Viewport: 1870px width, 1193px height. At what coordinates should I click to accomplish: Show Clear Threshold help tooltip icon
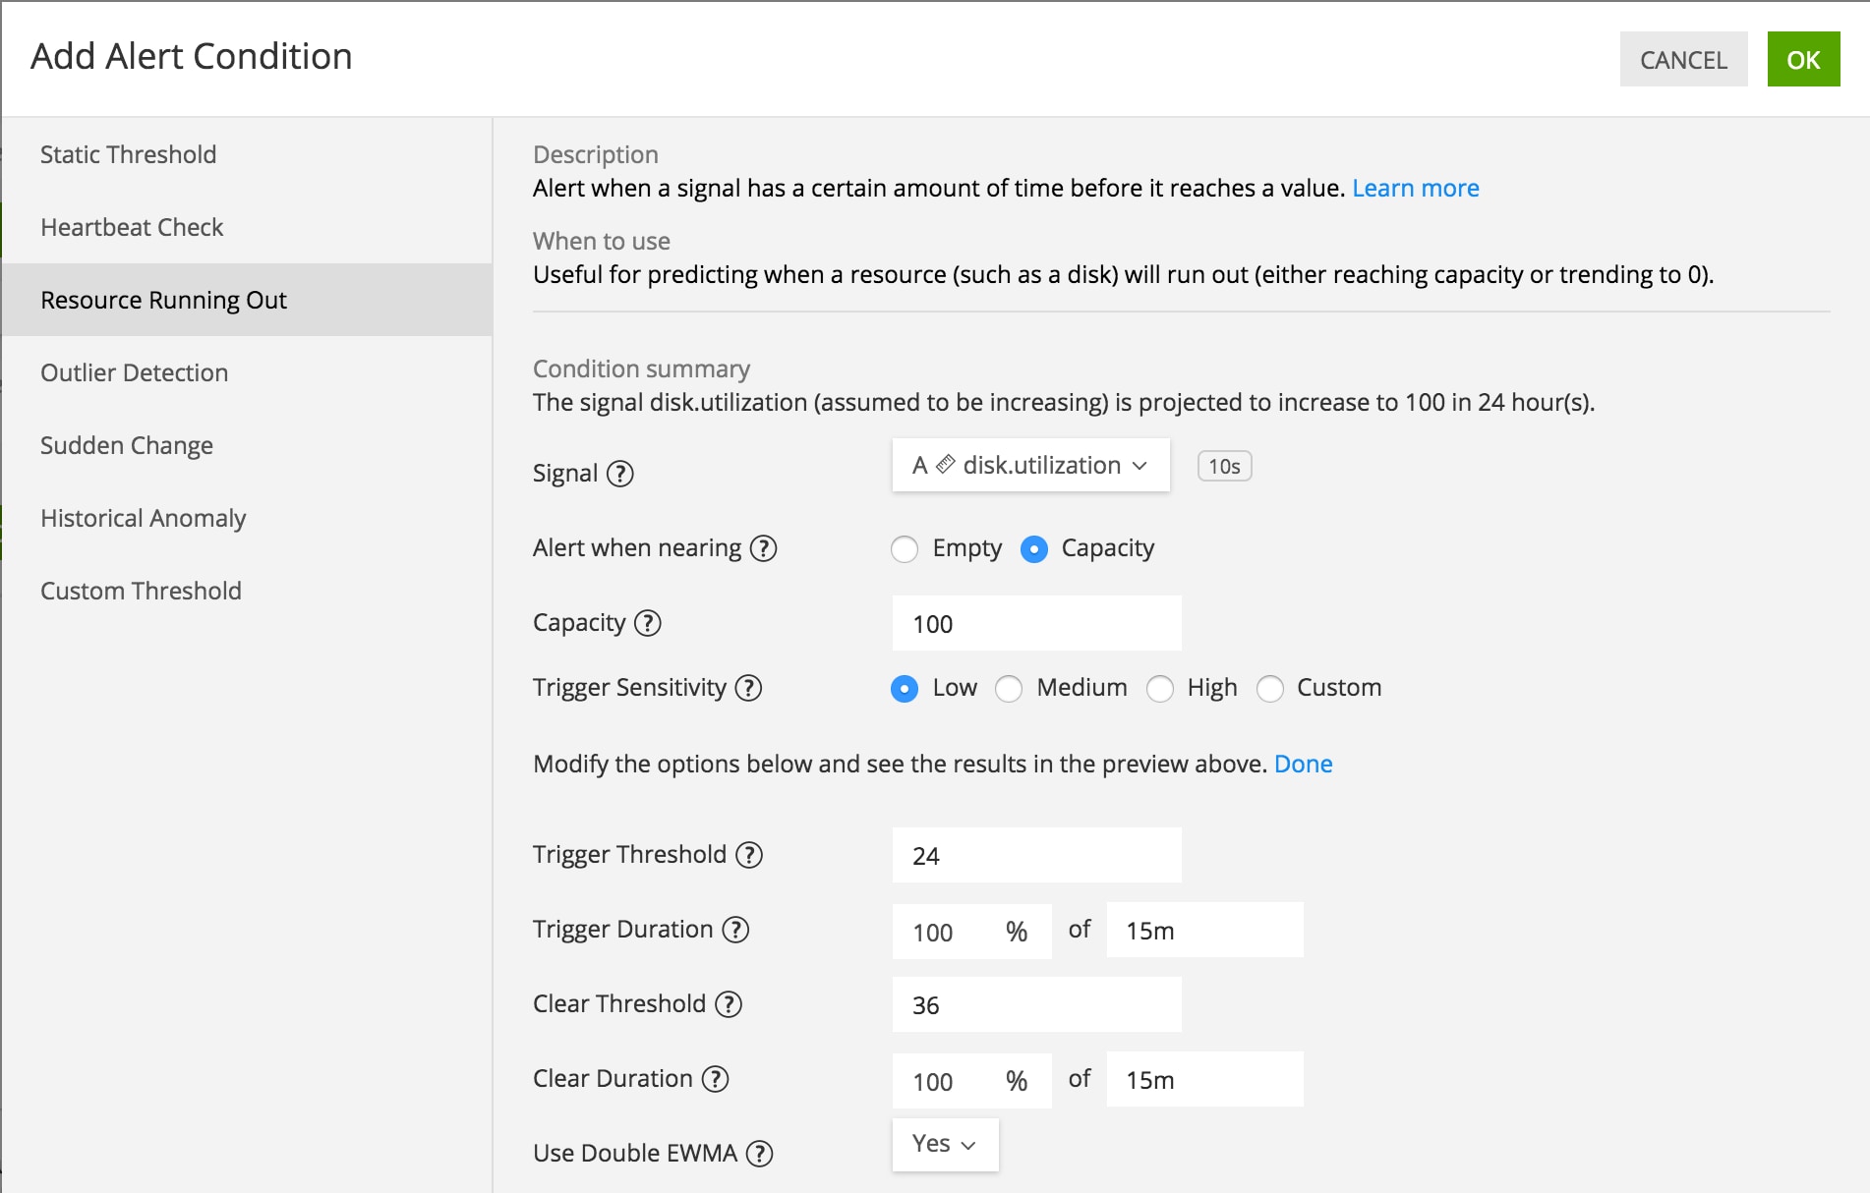click(729, 1004)
